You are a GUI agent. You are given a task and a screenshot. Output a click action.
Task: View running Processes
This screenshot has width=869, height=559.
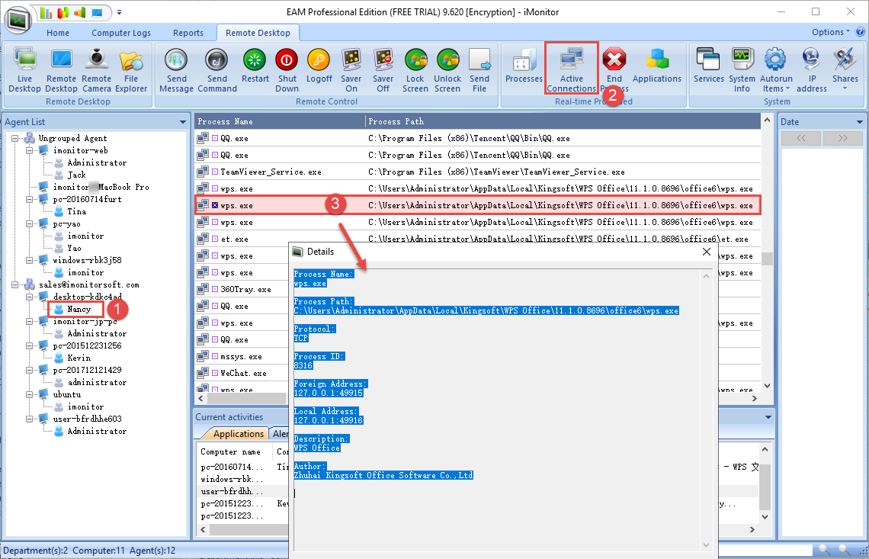(x=524, y=66)
